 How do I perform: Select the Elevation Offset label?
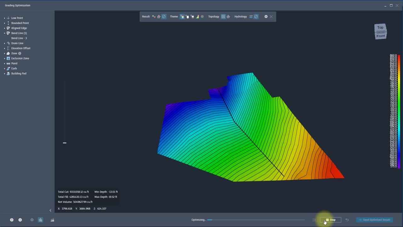21,48
